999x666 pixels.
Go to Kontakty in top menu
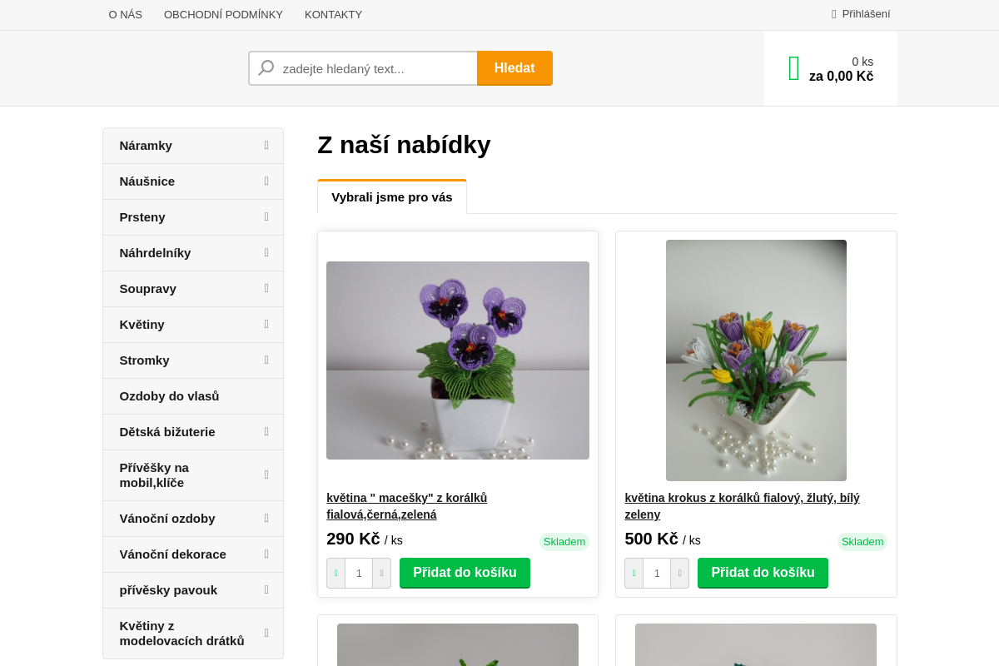333,14
